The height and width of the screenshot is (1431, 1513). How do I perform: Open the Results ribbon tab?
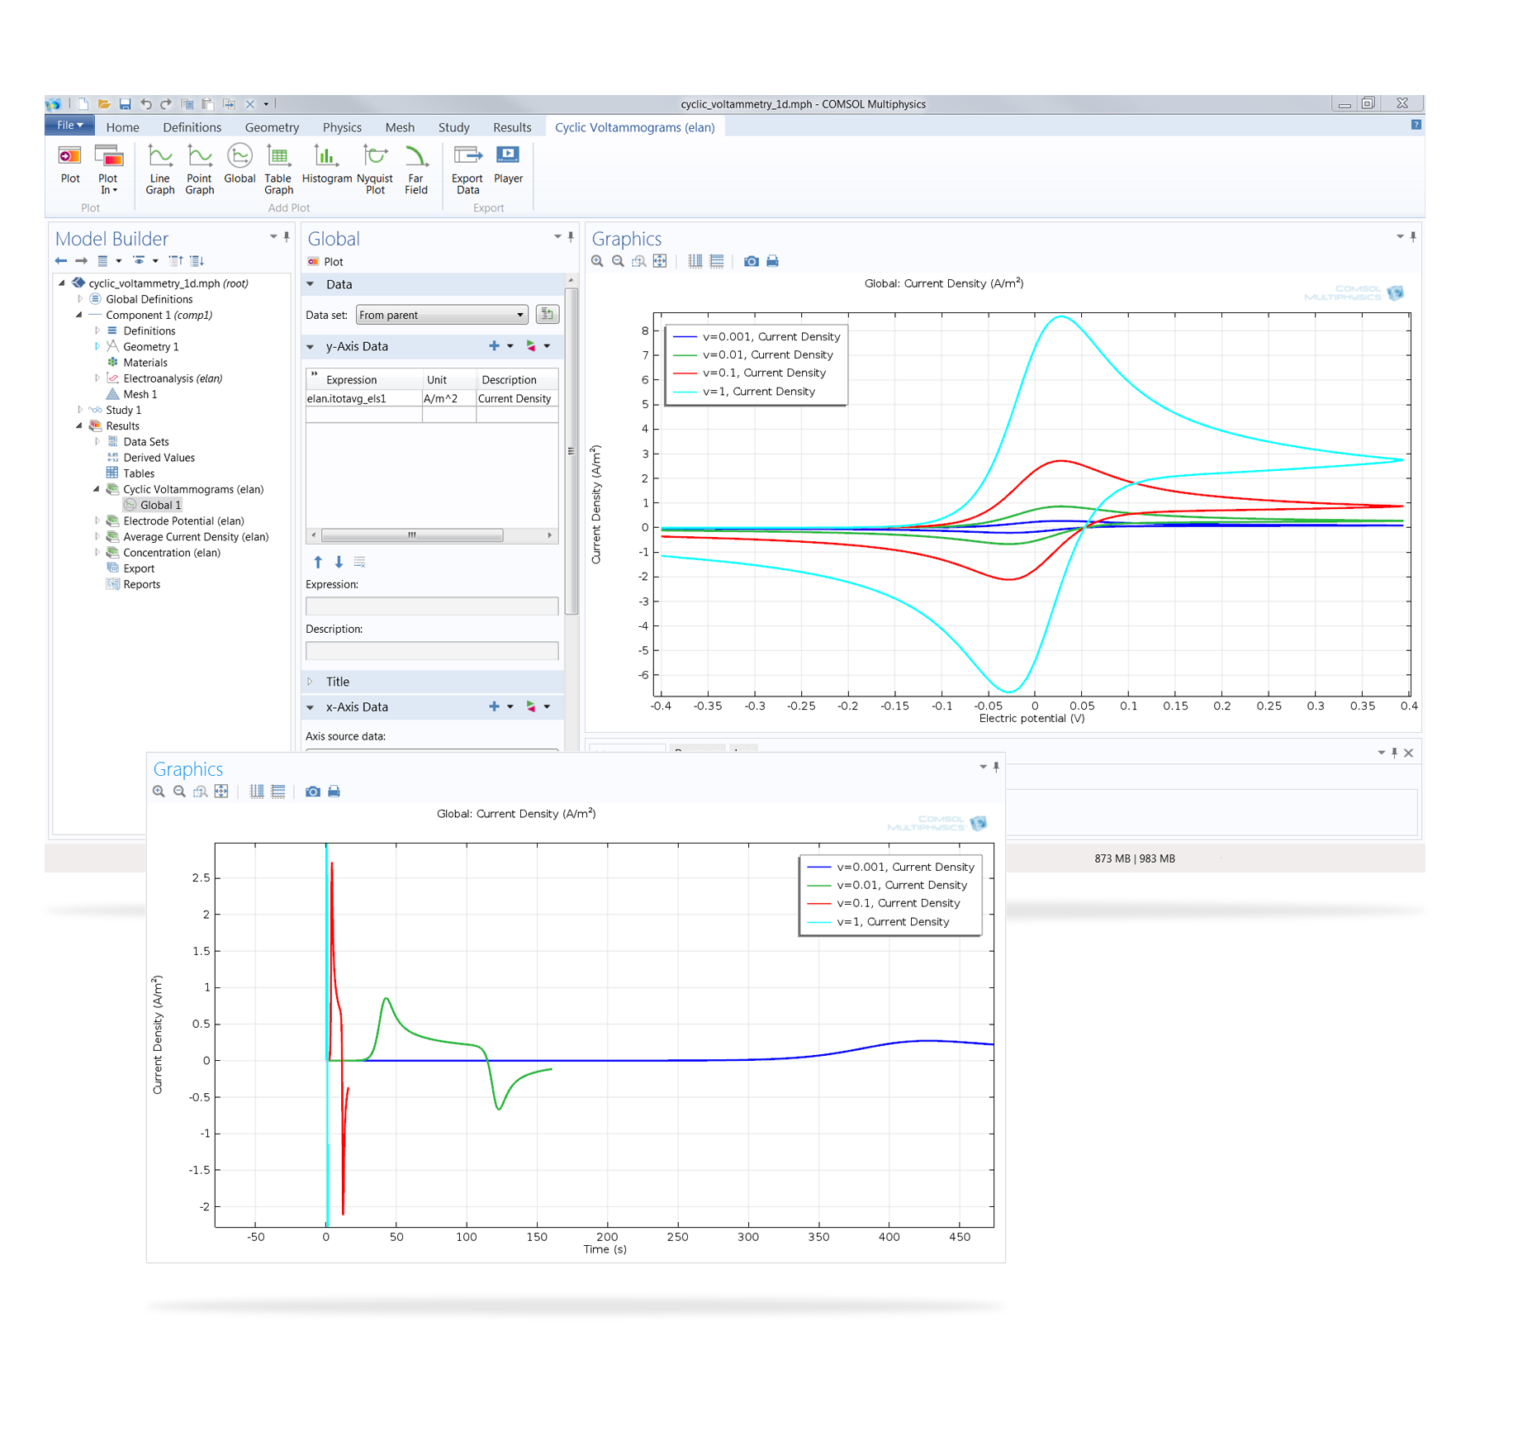pos(512,127)
